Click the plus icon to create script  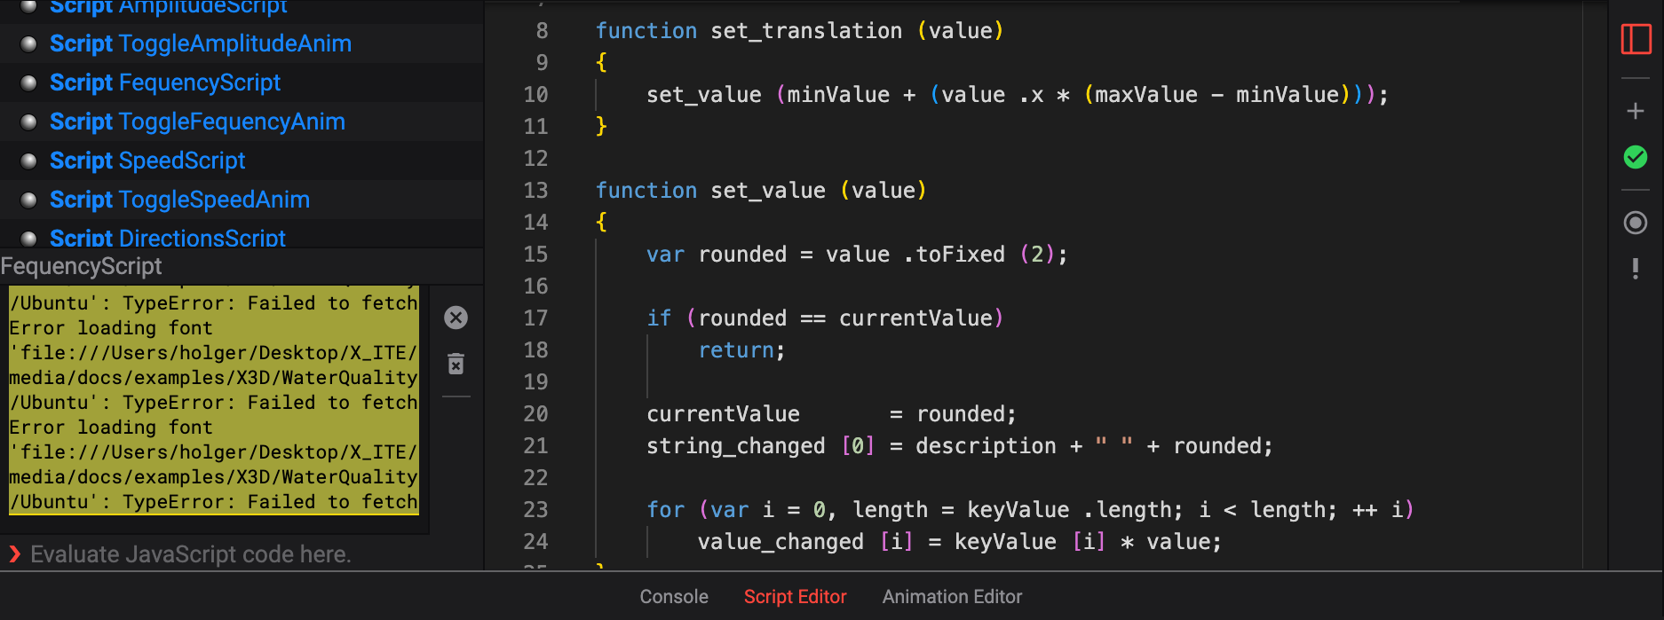pos(1636,111)
